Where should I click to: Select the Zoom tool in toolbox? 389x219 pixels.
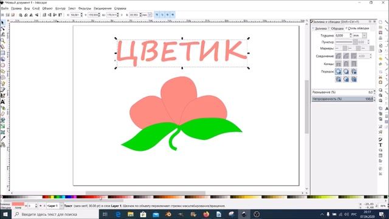(x=2, y=41)
